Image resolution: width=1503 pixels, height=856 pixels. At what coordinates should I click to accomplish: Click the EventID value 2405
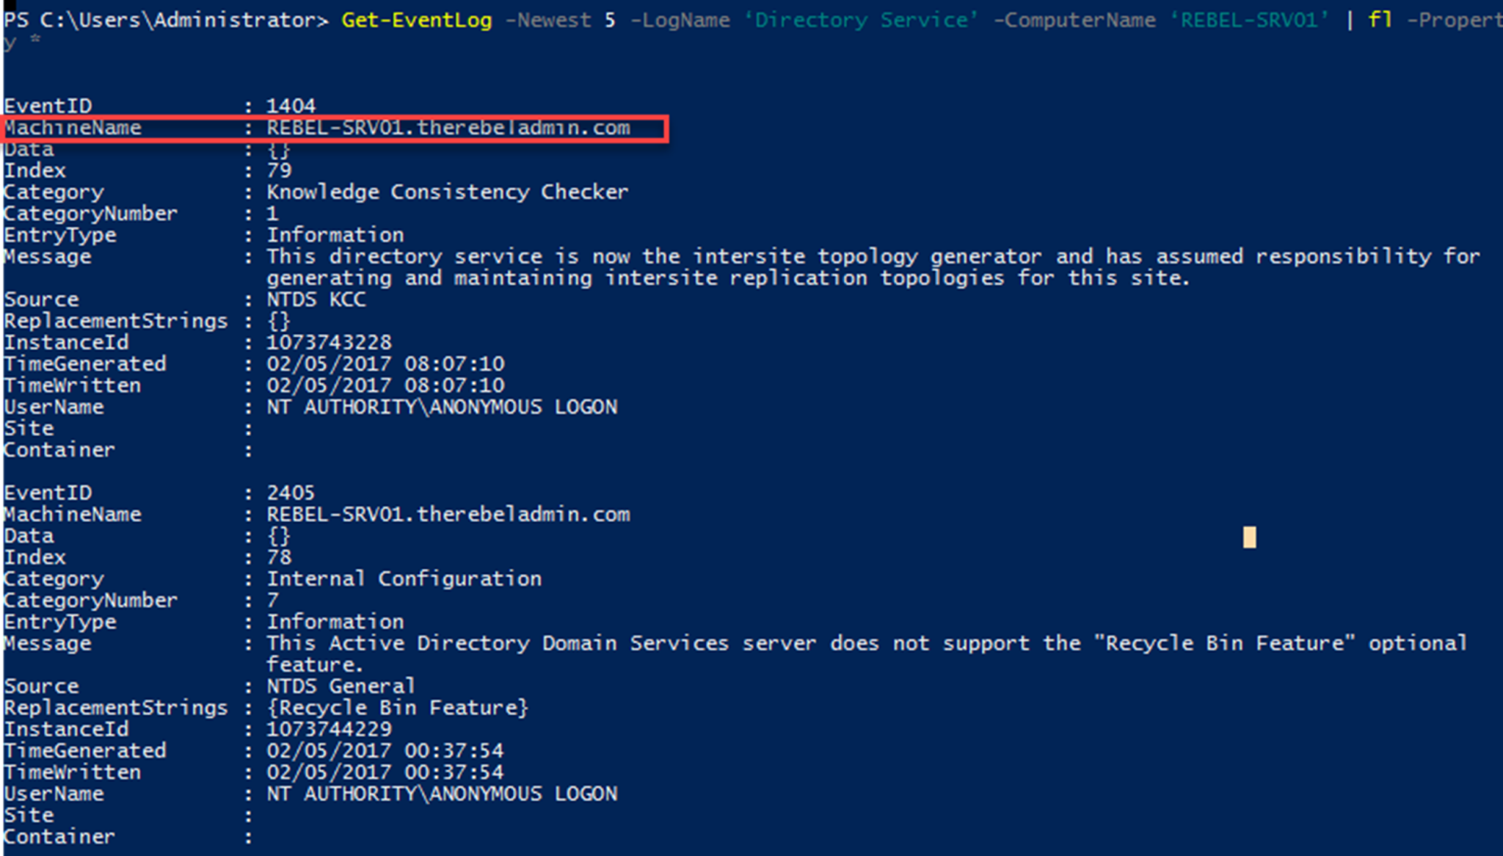tap(291, 492)
